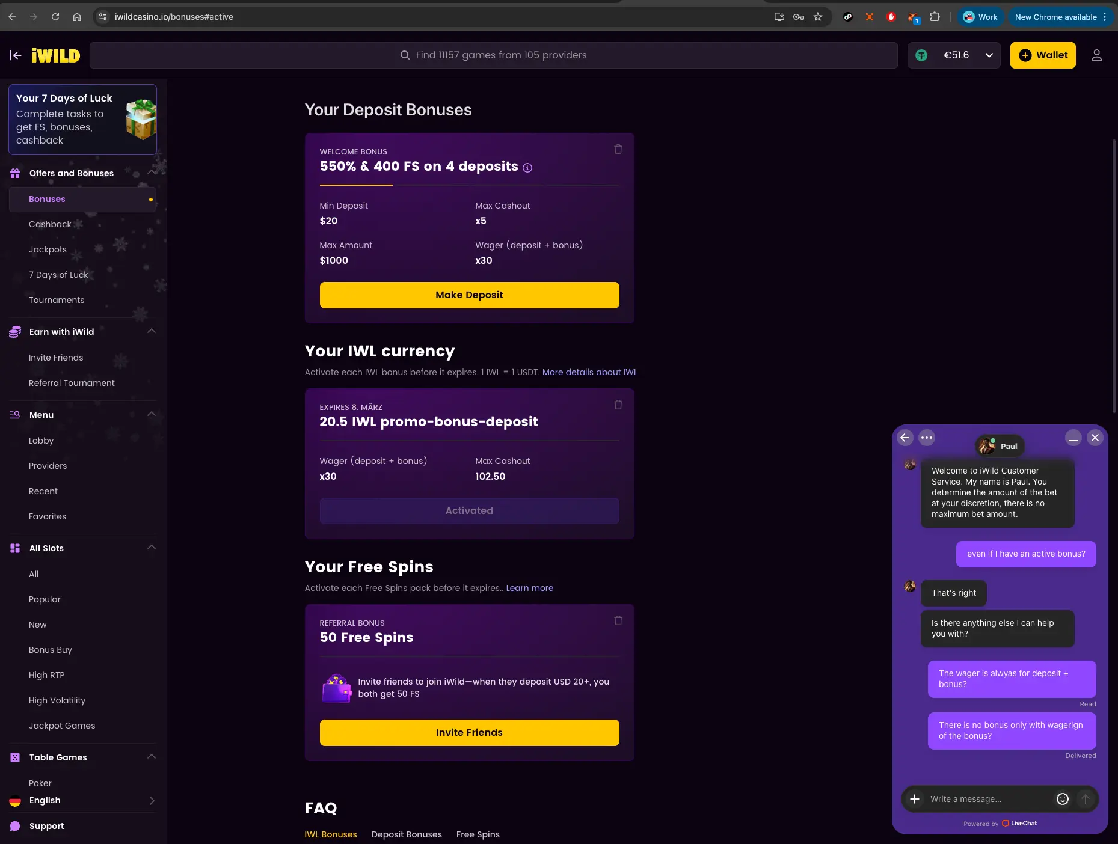Go back in the chat window

click(905, 438)
